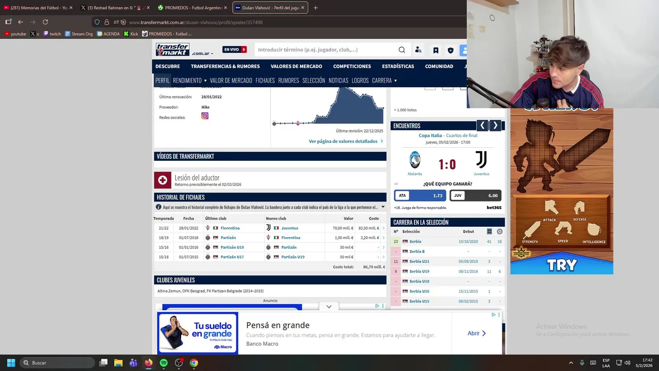Click the Windows Start button
The width and height of the screenshot is (659, 371).
(x=11, y=363)
